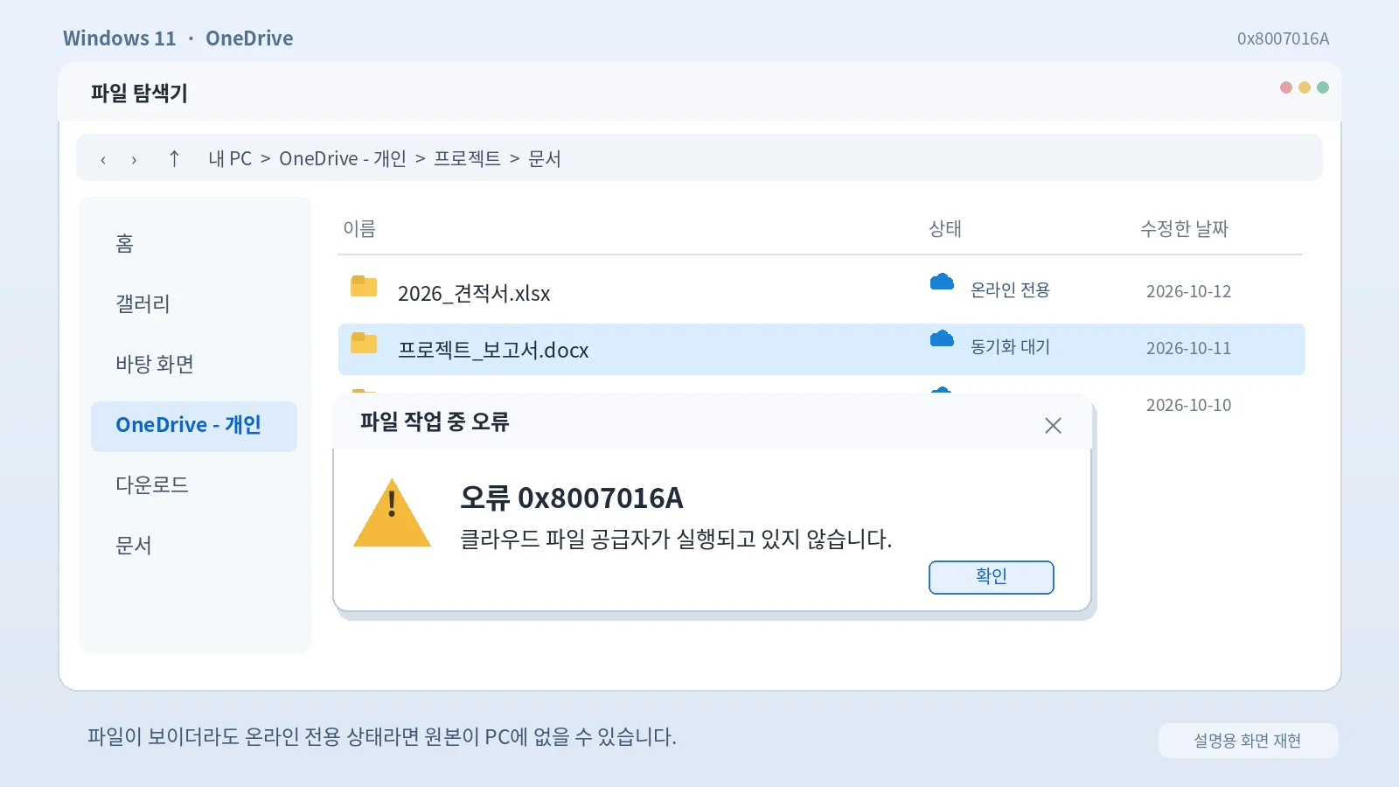The width and height of the screenshot is (1399, 787).
Task: Click the folder icon for 프로젝트_보고서.docx
Action: (364, 343)
